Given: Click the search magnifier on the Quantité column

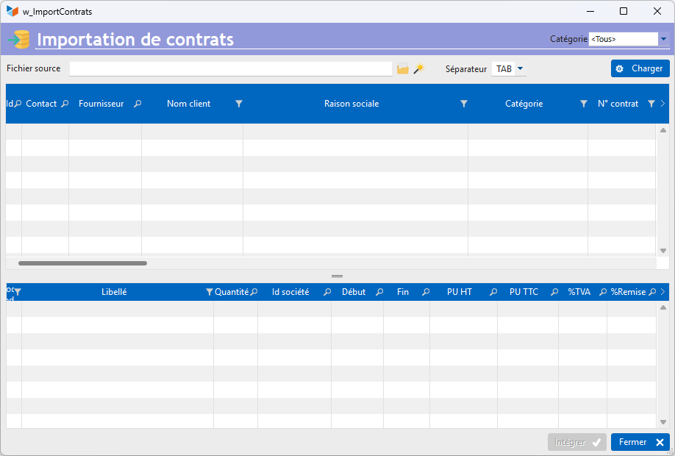Looking at the screenshot, I should pyautogui.click(x=254, y=292).
